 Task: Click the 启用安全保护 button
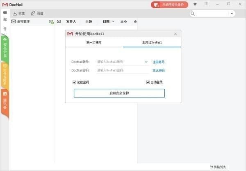pyautogui.click(x=119, y=93)
